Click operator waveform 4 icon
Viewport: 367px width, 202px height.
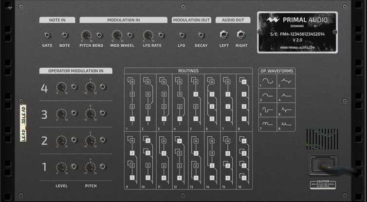coord(286,95)
